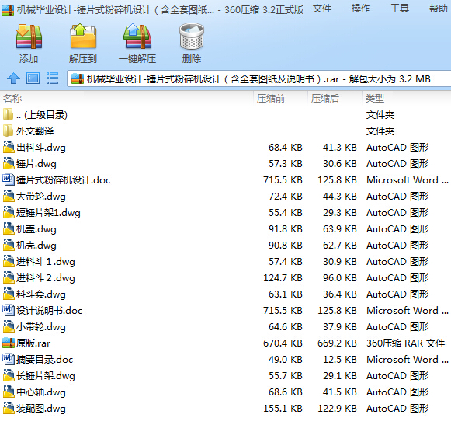Viewport: 451px width, 425px height.
Task: Select the folder name 外文翻译
Action: click(35, 131)
